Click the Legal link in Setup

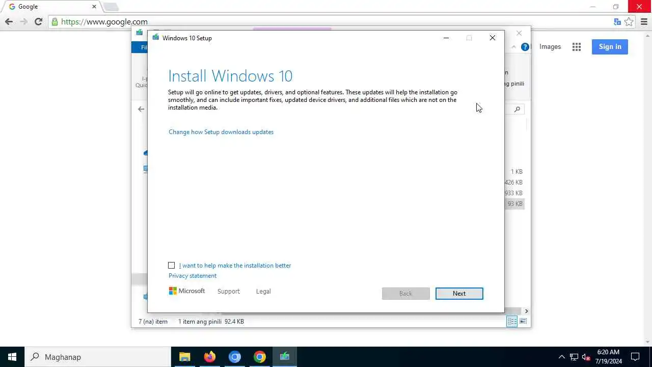coord(263,291)
